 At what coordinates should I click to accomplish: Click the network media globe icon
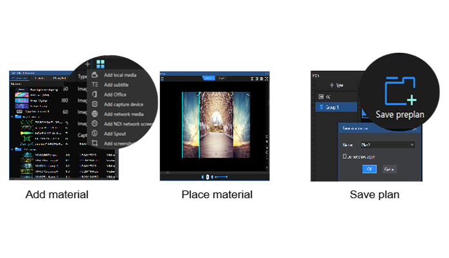(95, 114)
